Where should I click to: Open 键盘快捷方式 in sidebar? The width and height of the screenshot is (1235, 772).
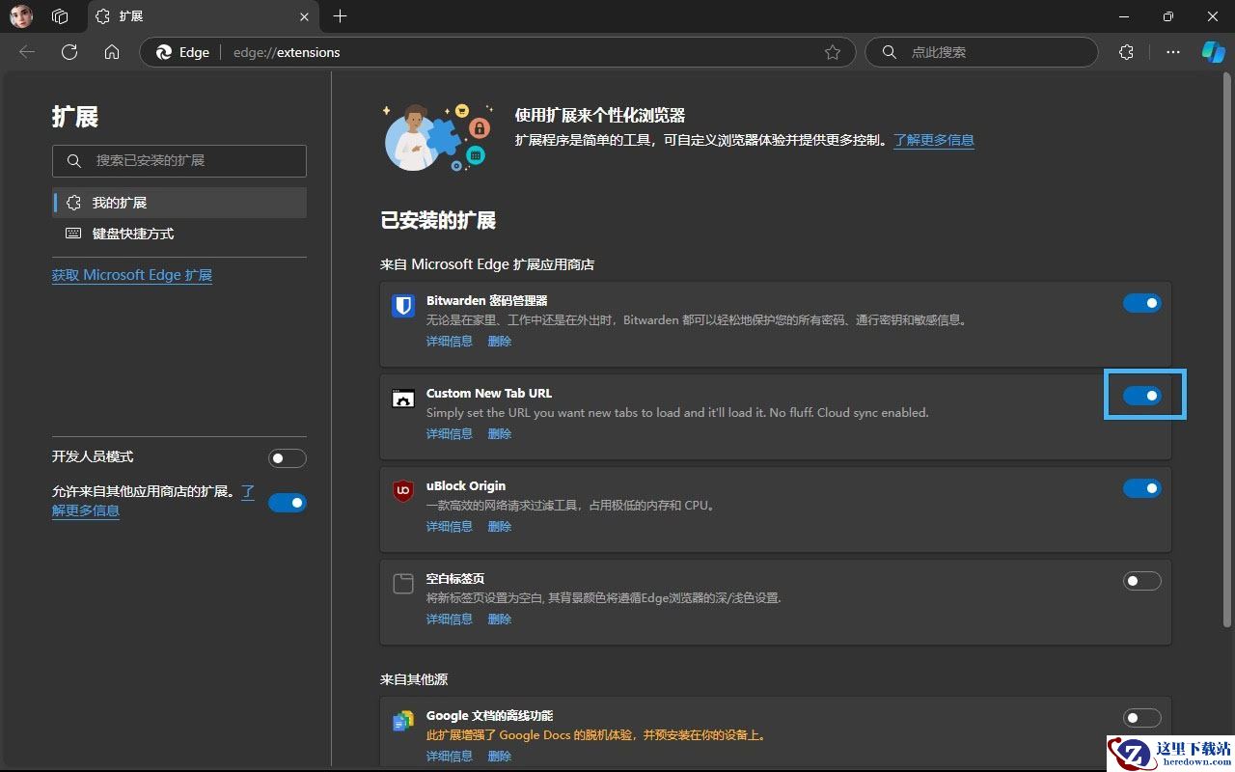click(179, 234)
